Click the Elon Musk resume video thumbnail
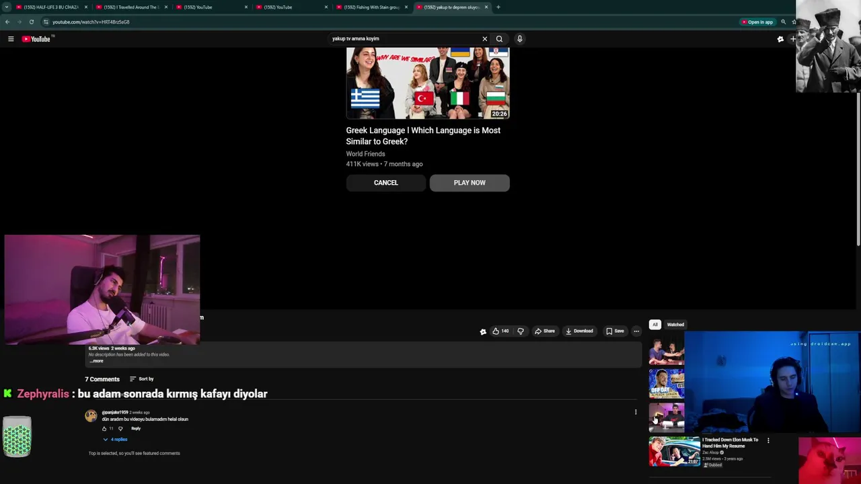The height and width of the screenshot is (484, 861). click(675, 452)
